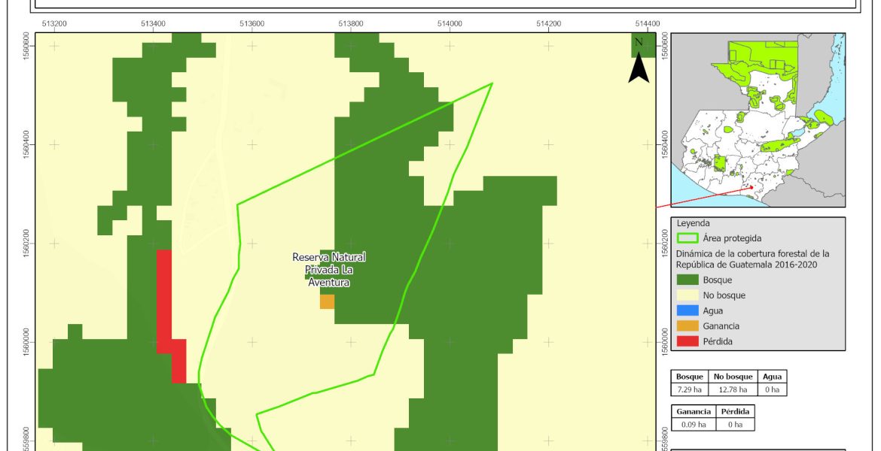The height and width of the screenshot is (451, 881).
Task: Click the north arrow symbol
Action: [x=639, y=62]
